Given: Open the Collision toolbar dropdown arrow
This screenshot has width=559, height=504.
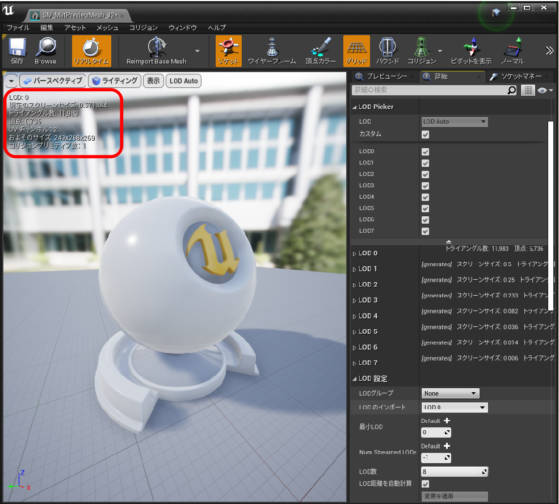Looking at the screenshot, I should click(440, 51).
